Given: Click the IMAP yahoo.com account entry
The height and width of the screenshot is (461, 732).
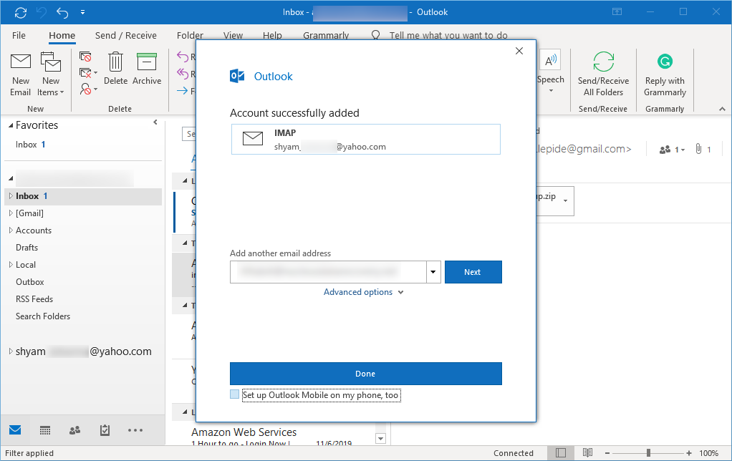Looking at the screenshot, I should [x=365, y=139].
